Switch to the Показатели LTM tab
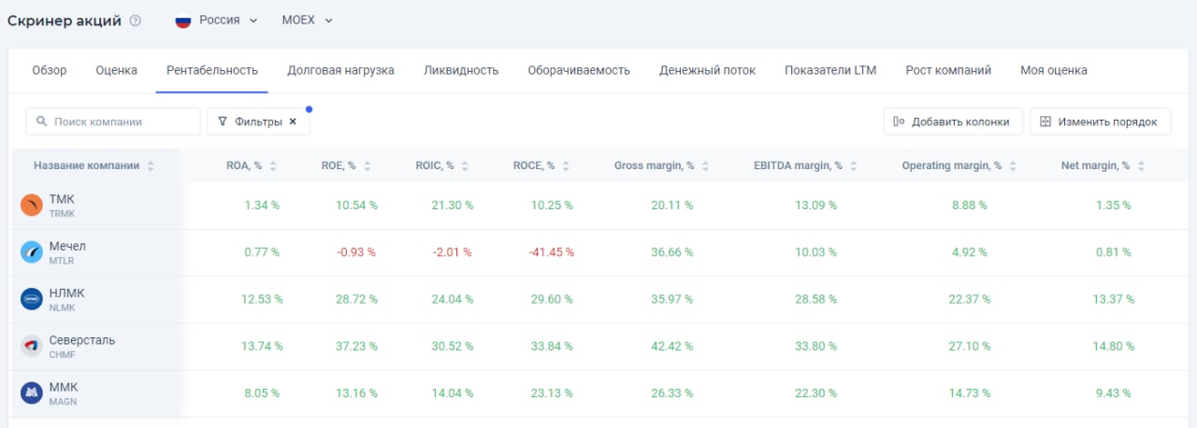This screenshot has width=1197, height=428. point(830,70)
